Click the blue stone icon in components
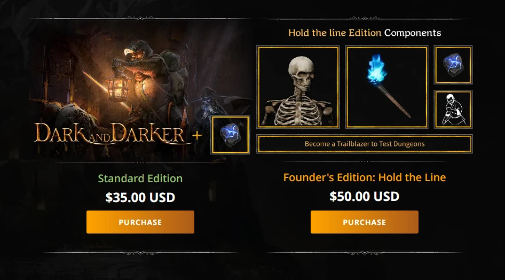 pos(453,65)
